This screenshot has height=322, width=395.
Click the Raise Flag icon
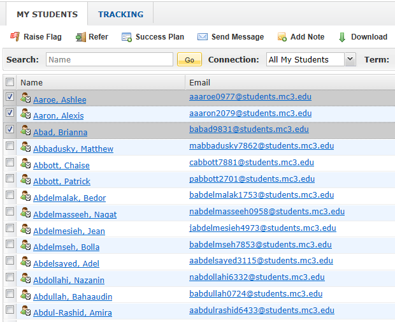(15, 37)
